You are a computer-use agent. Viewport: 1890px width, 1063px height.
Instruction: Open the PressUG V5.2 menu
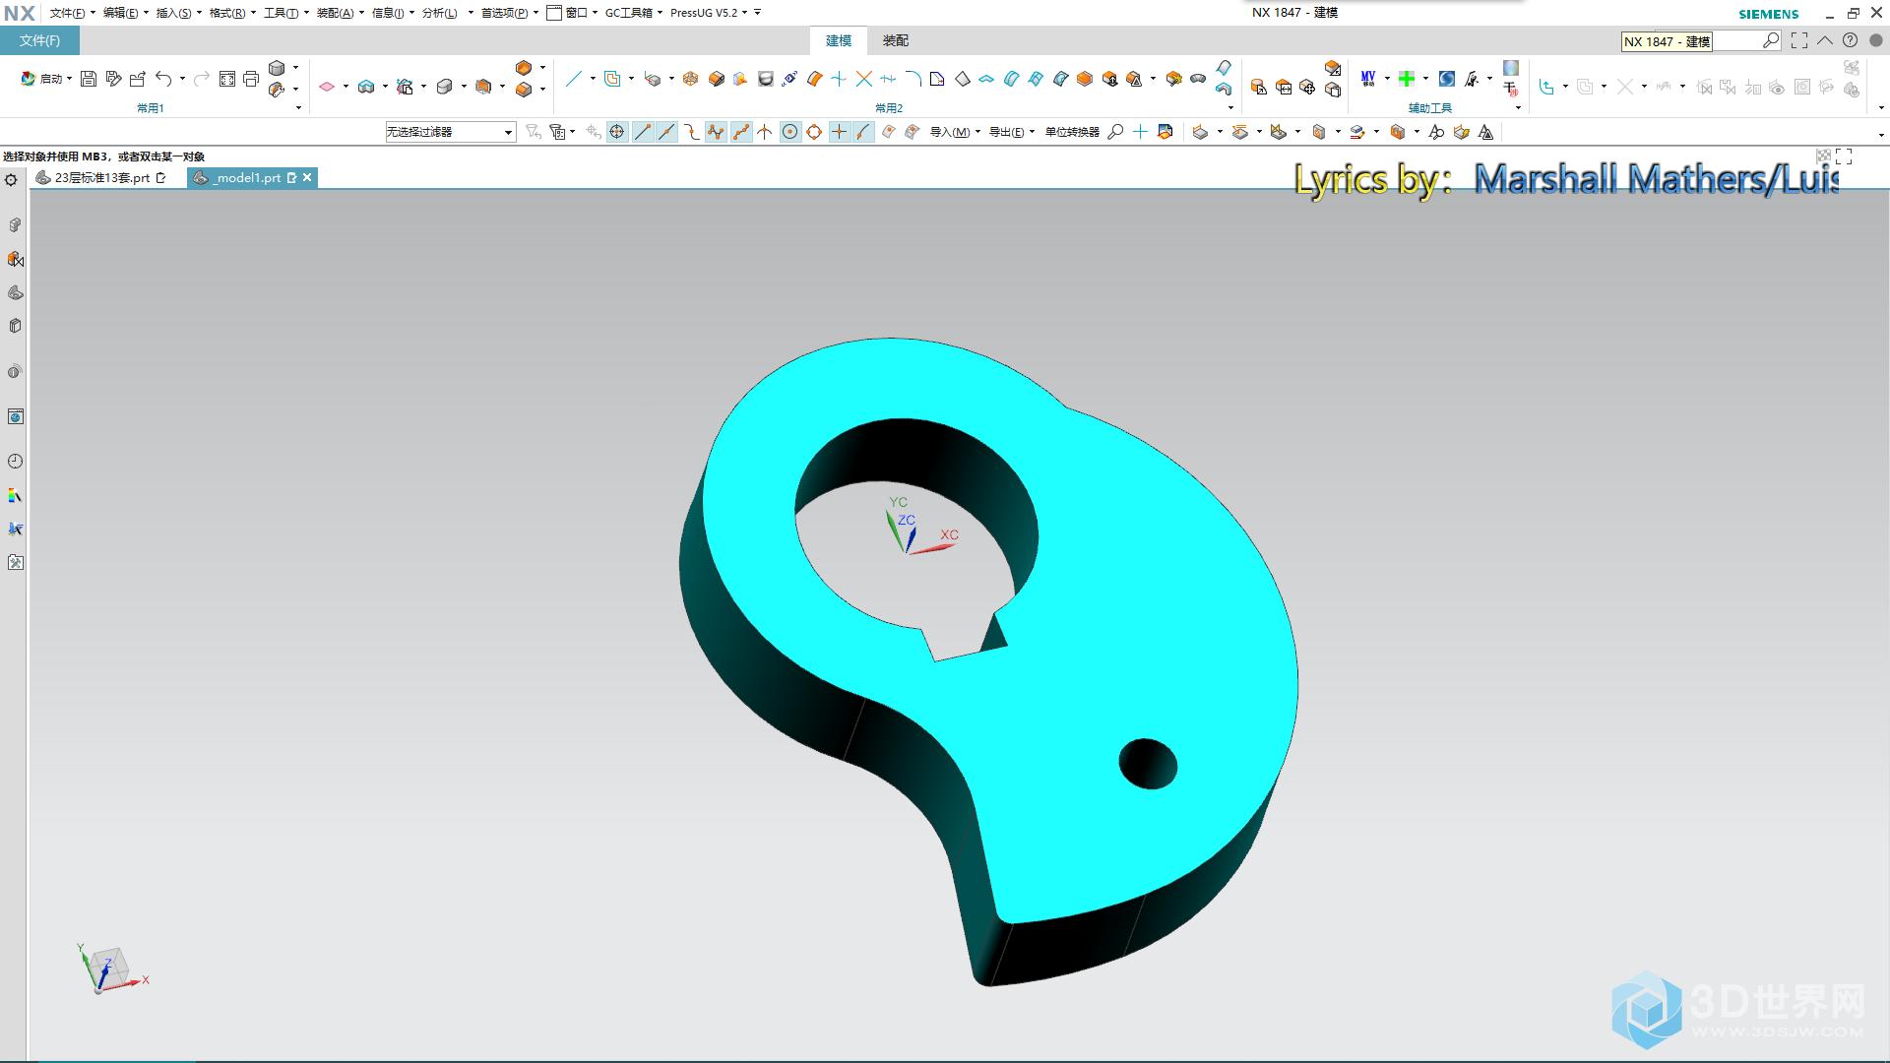[x=709, y=13]
